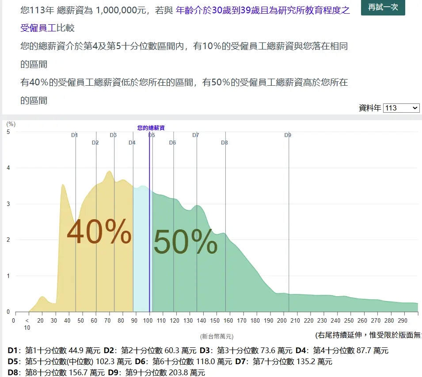Screen dimensions: 422x377
Task: Expand the 資料年 year dropdown
Action: click(x=401, y=108)
